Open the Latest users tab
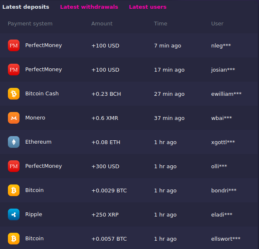Image resolution: width=259 pixels, height=249 pixels. (148, 7)
